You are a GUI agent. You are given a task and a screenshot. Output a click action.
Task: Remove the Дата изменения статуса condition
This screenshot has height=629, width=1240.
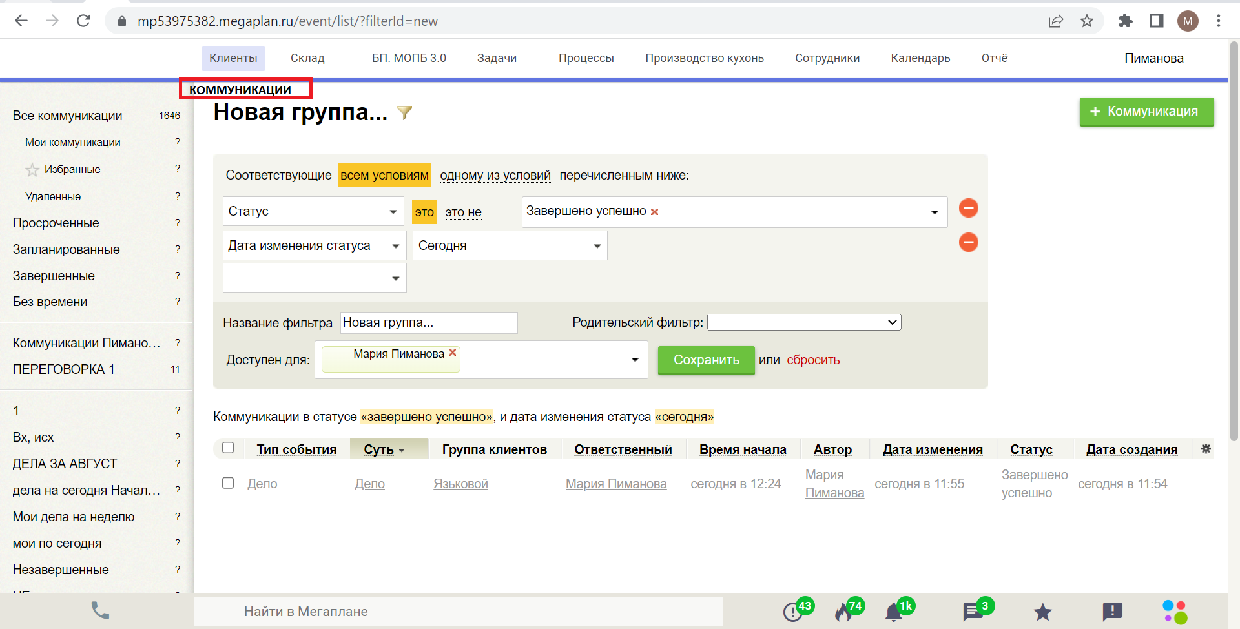click(968, 242)
